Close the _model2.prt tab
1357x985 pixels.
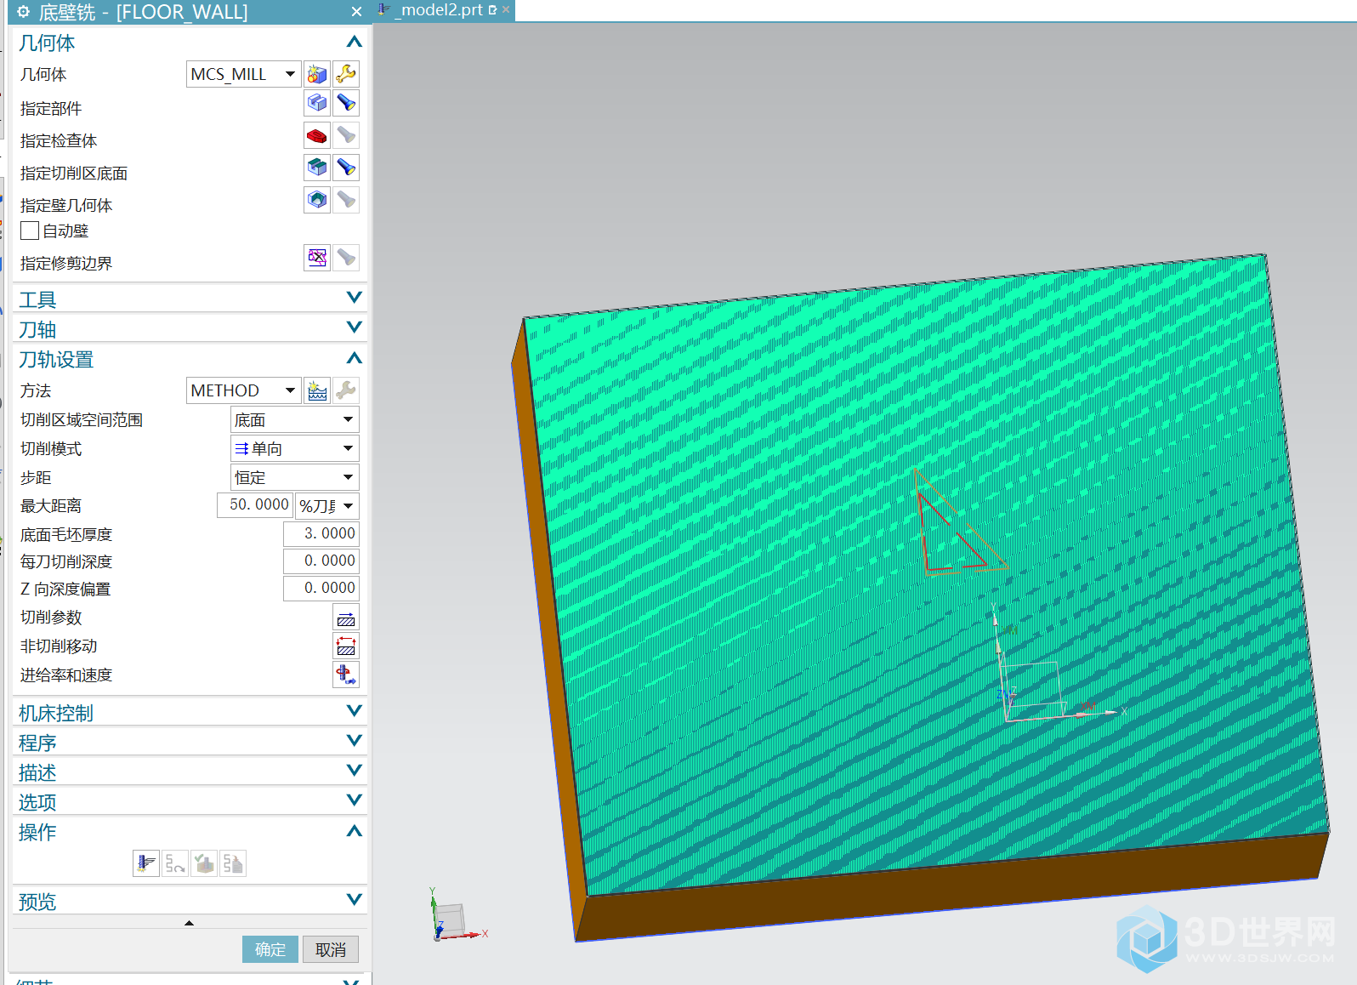tap(506, 10)
